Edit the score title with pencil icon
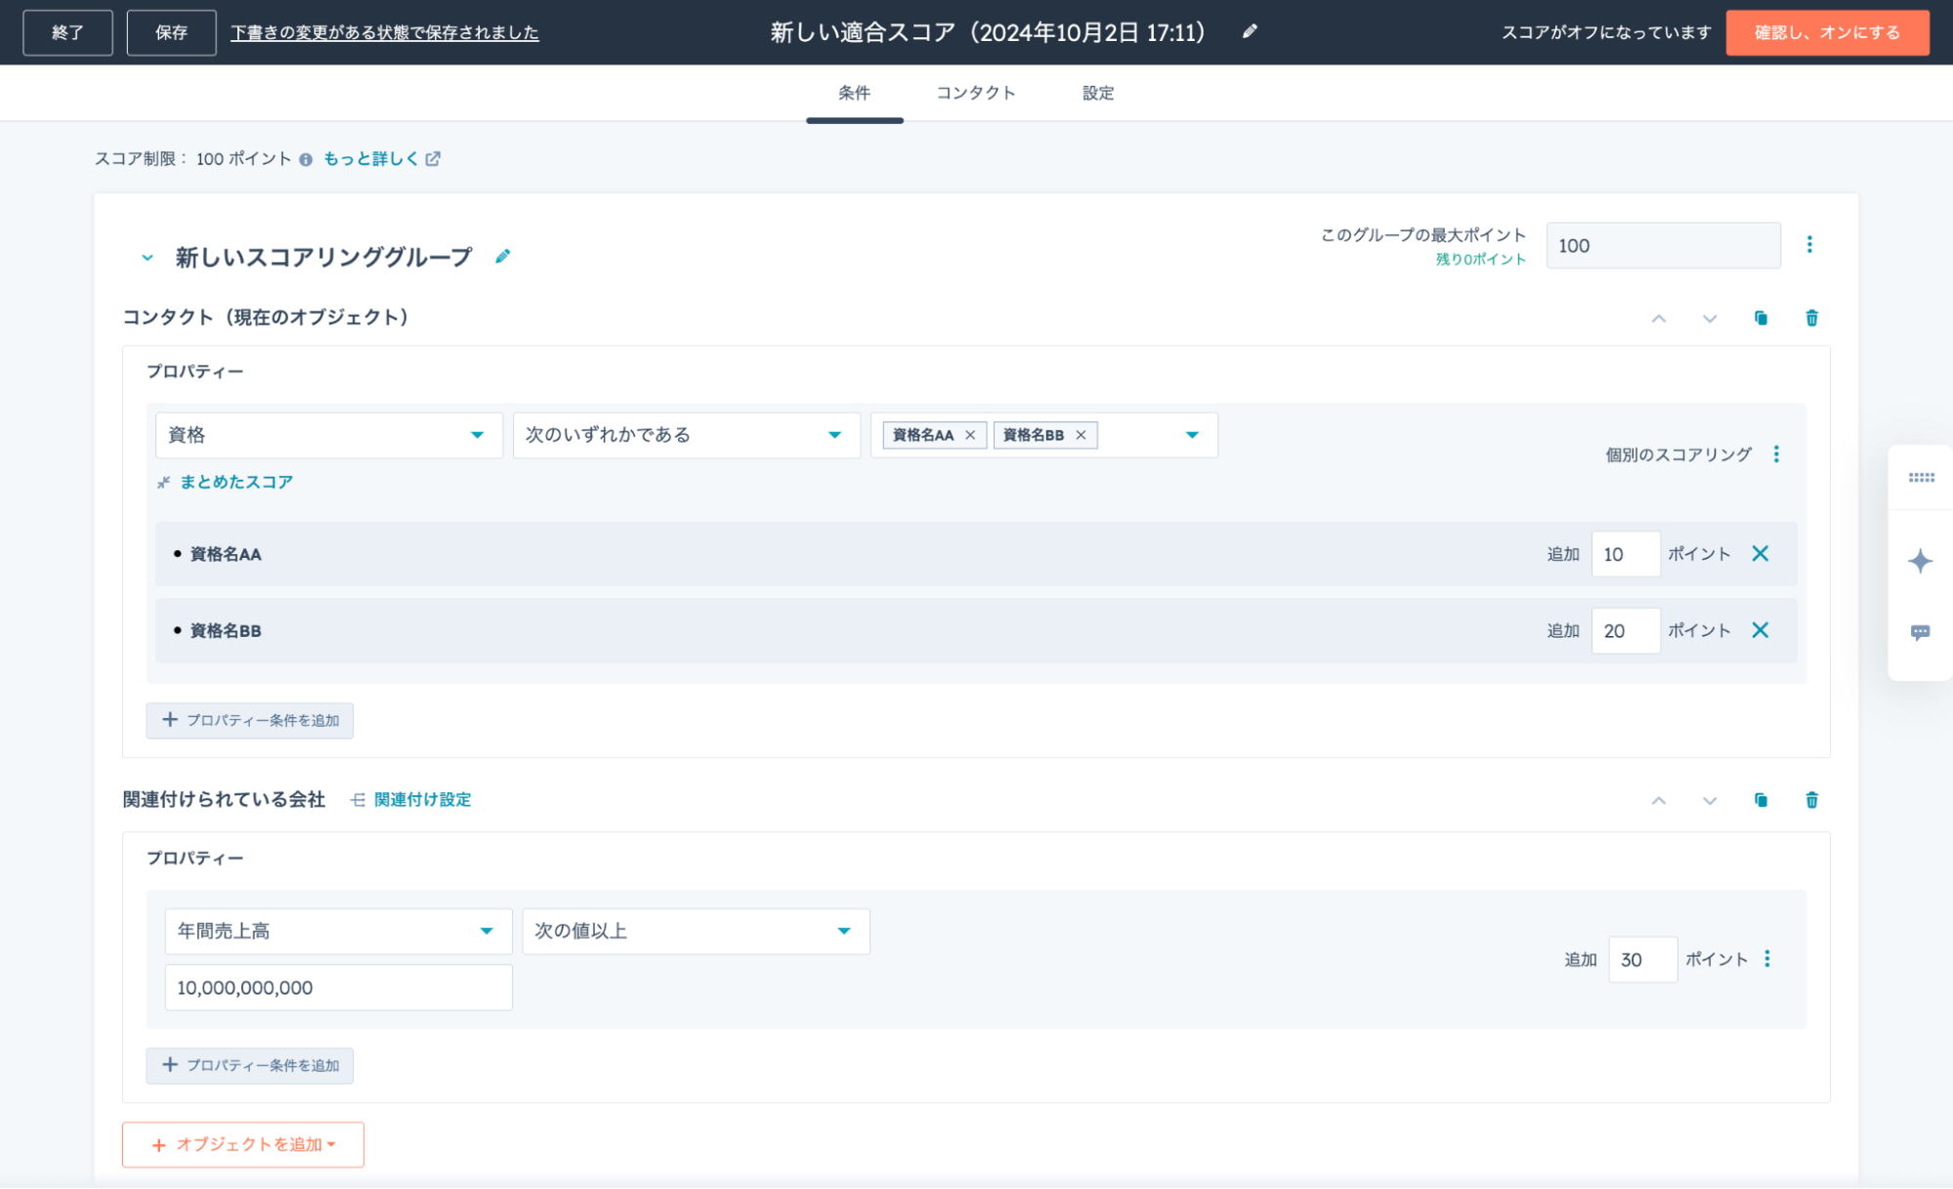The image size is (1953, 1189). tap(1250, 31)
